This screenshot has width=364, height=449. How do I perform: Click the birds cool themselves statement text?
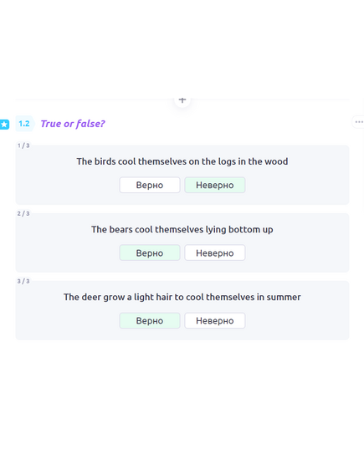[182, 161]
